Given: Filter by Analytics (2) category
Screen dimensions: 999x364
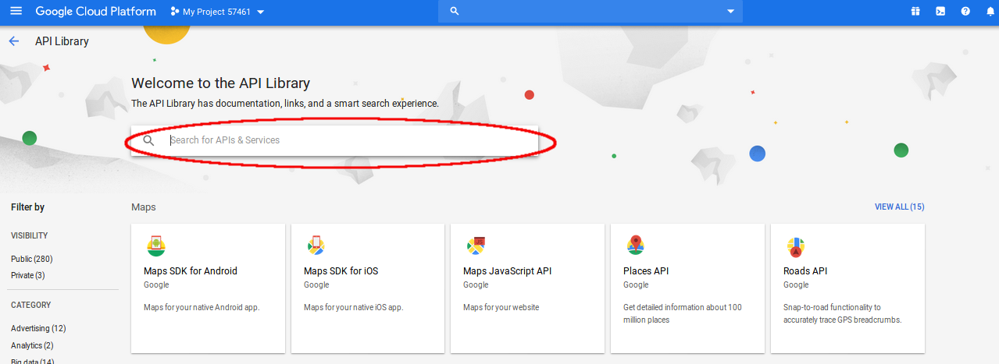Looking at the screenshot, I should point(32,345).
